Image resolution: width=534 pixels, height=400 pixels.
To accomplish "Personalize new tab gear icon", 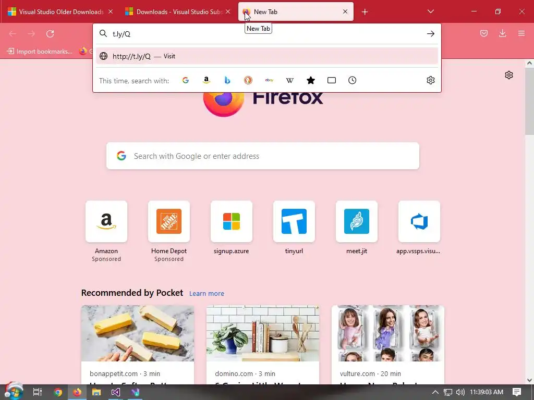I will (509, 75).
